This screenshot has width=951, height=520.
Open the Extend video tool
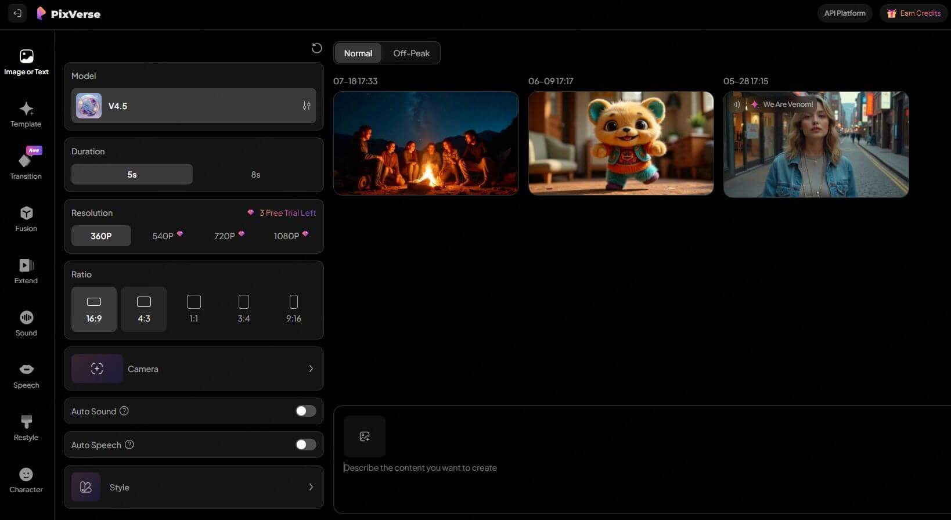[26, 271]
